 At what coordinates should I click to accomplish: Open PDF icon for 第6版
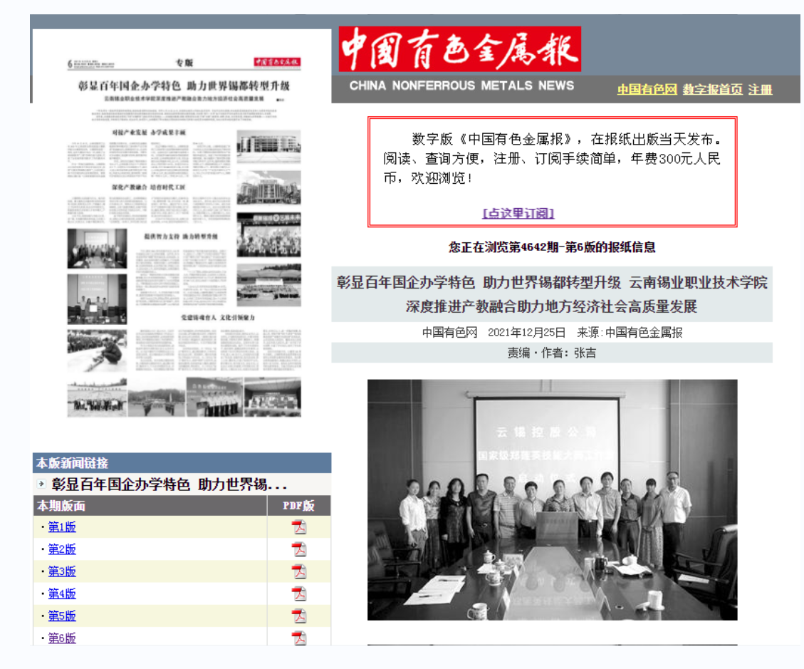click(x=299, y=638)
